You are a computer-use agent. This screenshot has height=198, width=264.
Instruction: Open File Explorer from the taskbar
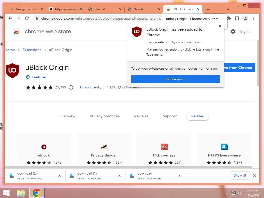click(21, 193)
